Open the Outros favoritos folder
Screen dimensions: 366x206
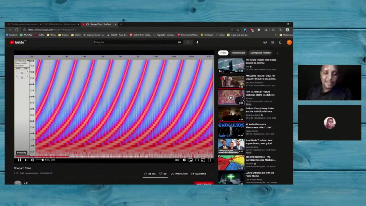point(286,35)
